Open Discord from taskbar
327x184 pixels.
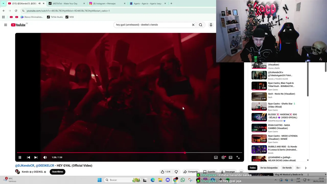[x=168, y=180]
